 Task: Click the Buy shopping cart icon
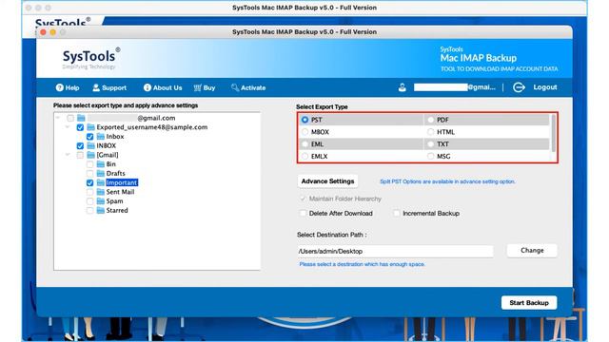pyautogui.click(x=198, y=87)
